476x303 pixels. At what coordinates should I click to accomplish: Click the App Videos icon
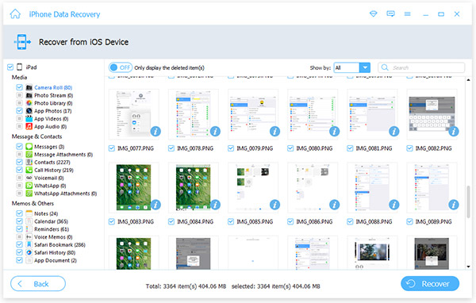(29, 119)
